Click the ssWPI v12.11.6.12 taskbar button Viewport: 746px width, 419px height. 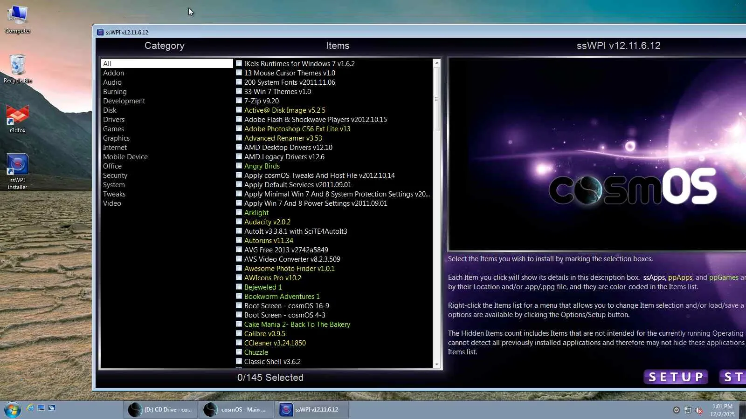(x=311, y=410)
